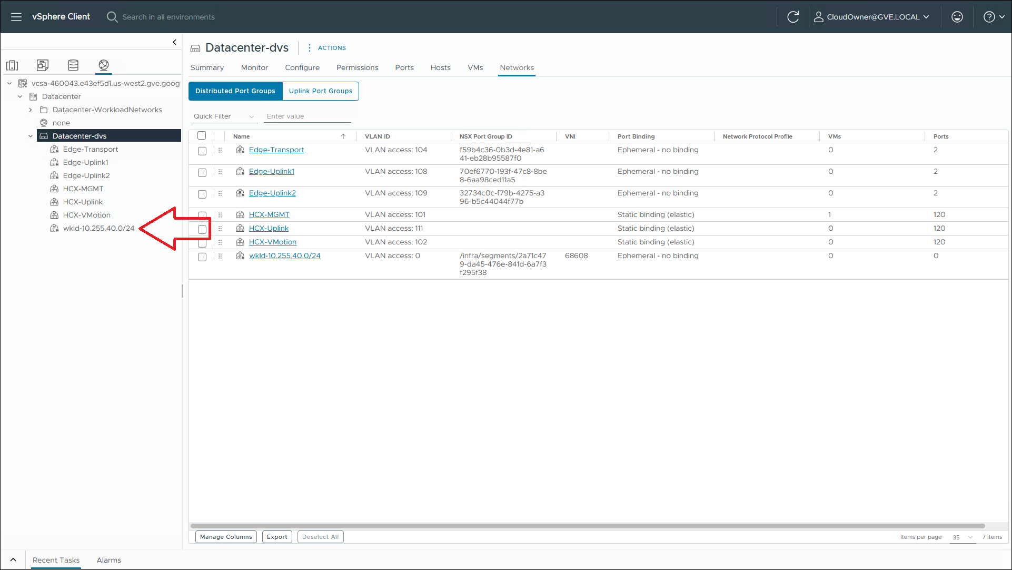Click the wkld-10.255.40.0/24 row port group icon
Viewport: 1012px width, 570px height.
pos(240,256)
